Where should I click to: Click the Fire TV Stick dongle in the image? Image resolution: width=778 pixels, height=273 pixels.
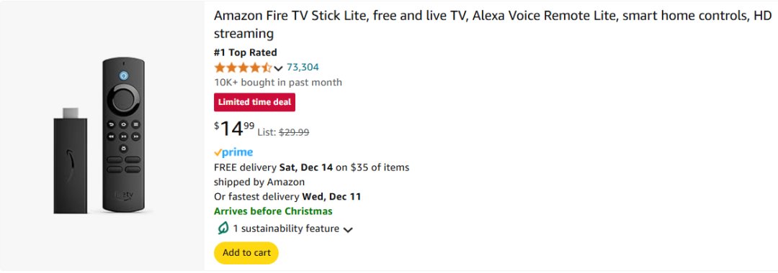tap(71, 161)
